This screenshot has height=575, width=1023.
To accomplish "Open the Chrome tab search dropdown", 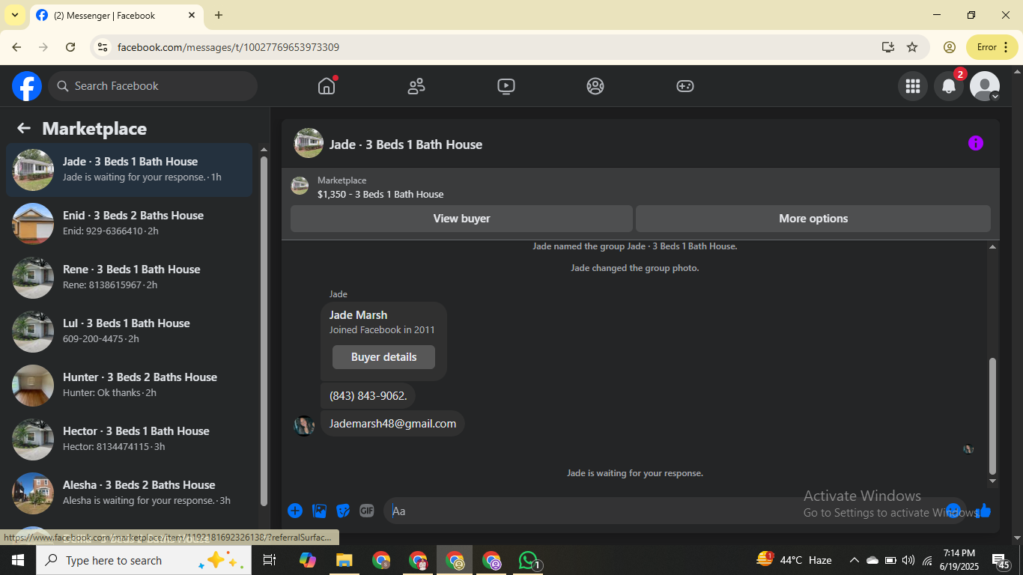I will point(14,15).
